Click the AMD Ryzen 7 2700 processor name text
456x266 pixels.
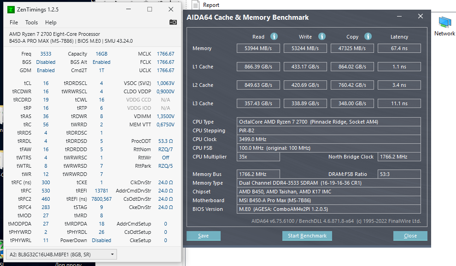[x=54, y=34]
